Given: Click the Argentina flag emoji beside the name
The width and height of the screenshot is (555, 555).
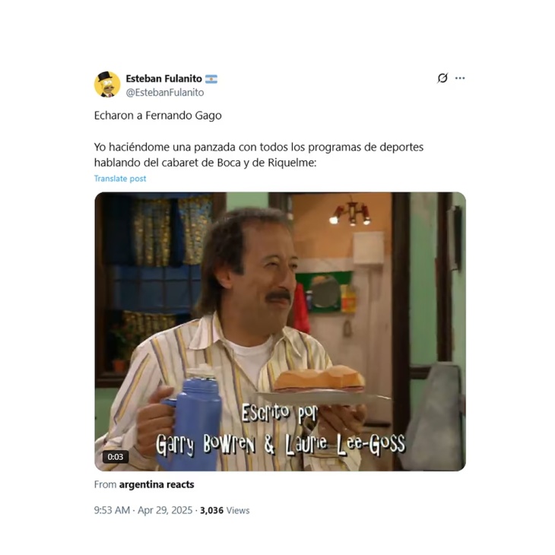Looking at the screenshot, I should click(211, 78).
